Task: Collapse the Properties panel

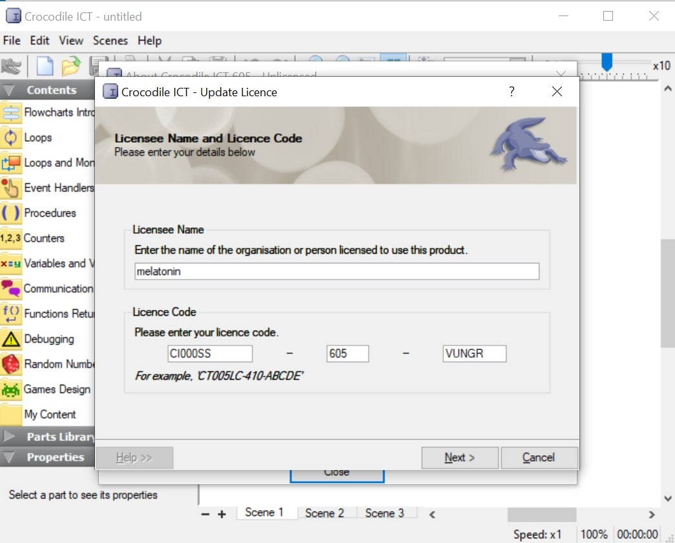Action: [8, 457]
